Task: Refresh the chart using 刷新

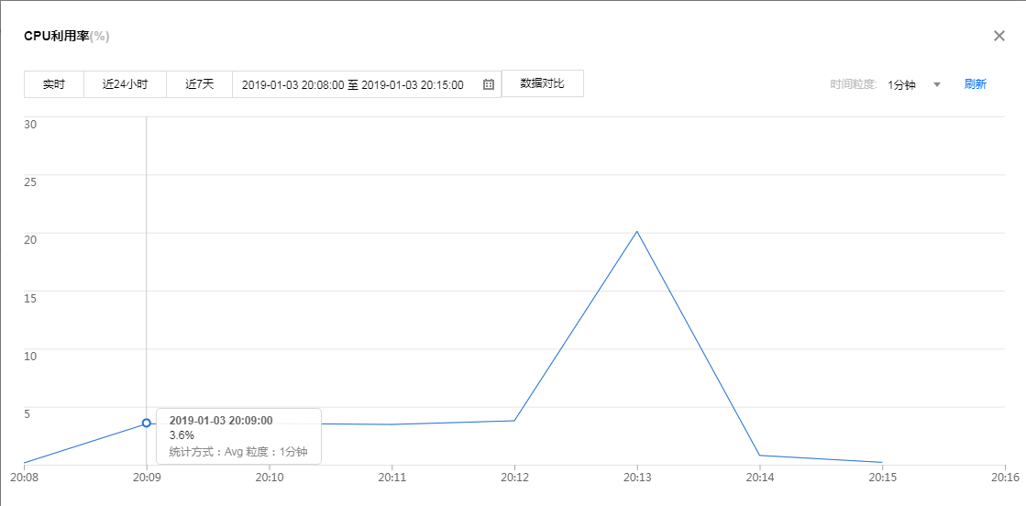Action: coord(975,84)
